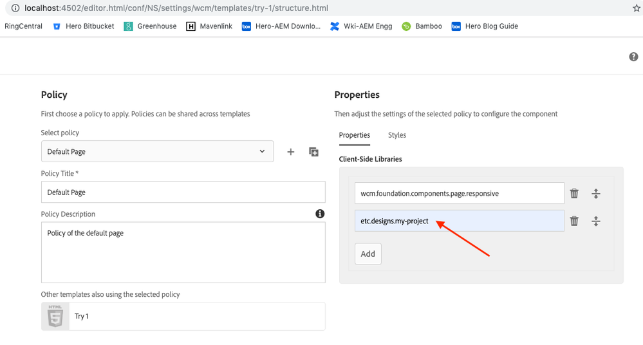Click the Try 1 HTML5 thumbnail
Viewport: 643px width, 345px height.
click(x=55, y=316)
